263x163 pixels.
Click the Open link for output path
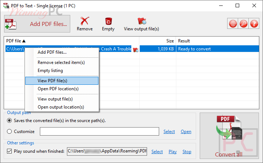point(186,132)
